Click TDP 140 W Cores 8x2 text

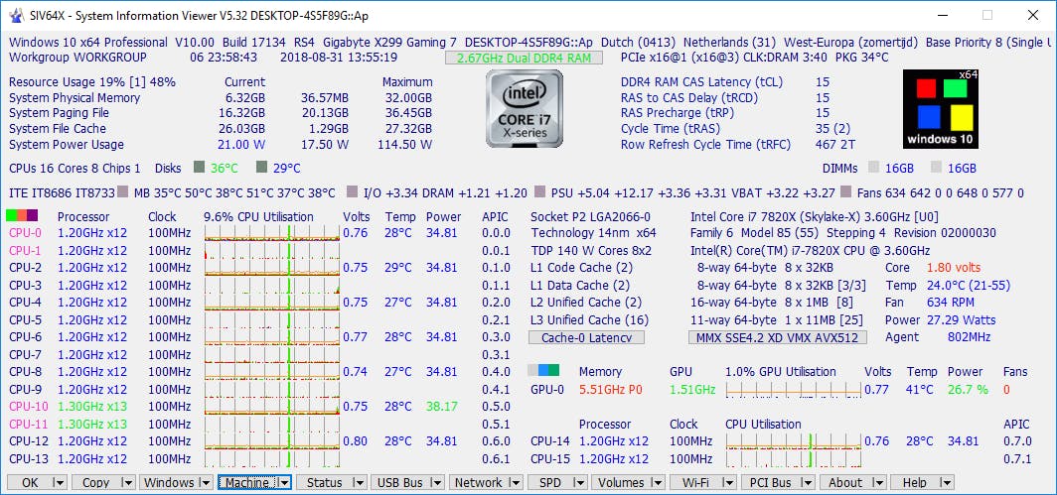590,251
